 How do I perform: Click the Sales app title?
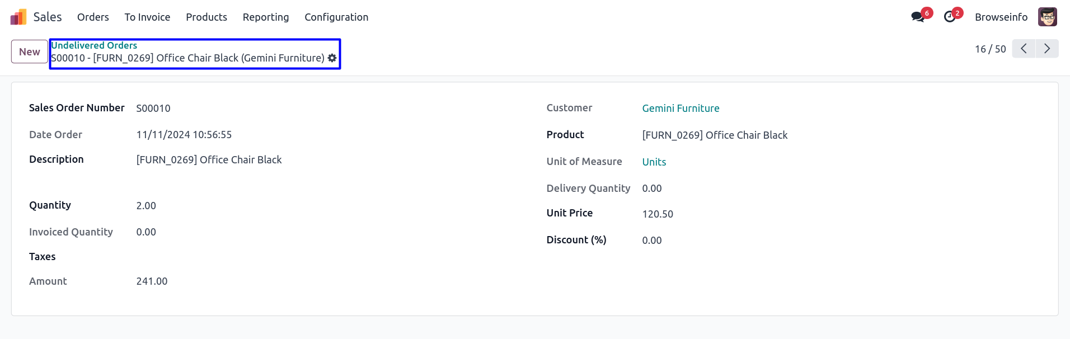click(x=48, y=17)
